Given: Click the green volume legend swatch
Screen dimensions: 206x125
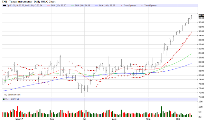Looking at the screenshot, I should pyautogui.click(x=4, y=99).
